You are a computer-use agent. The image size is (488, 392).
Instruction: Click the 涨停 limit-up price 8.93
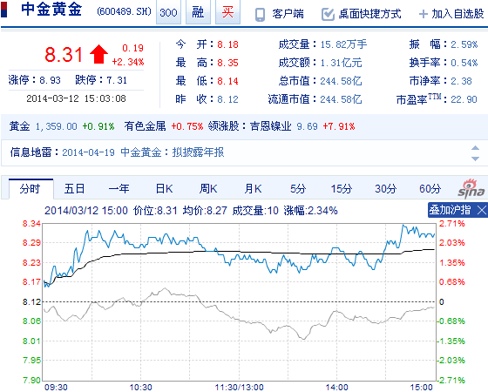(50, 80)
